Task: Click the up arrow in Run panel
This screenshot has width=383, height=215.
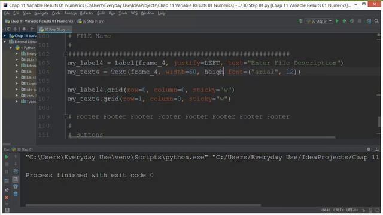Action: [x=16, y=156]
